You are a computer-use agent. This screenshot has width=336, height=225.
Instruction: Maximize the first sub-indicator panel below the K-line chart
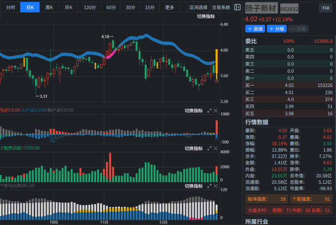(209, 111)
